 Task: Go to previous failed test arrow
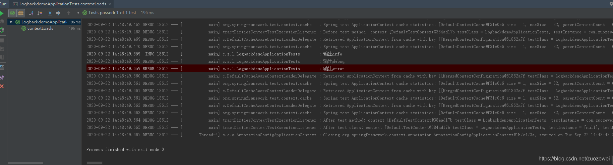(69, 13)
